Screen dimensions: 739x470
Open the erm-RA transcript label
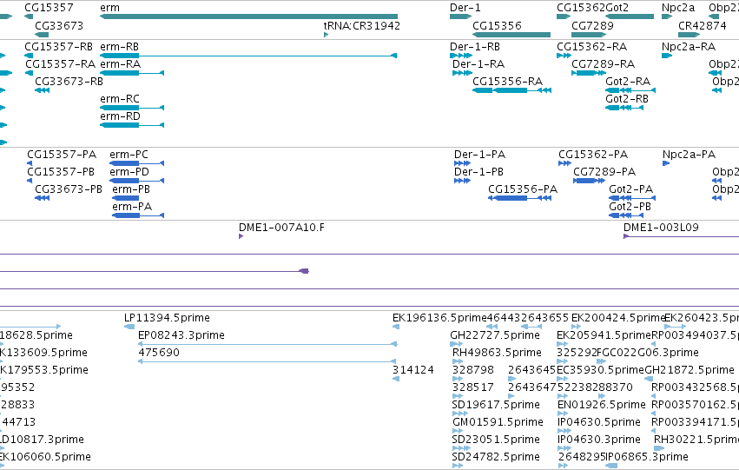tap(120, 63)
